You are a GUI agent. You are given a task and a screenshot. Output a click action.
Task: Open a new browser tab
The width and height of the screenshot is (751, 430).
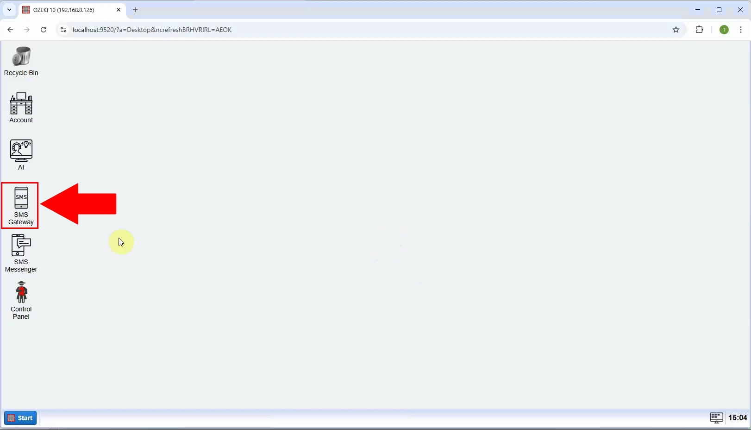click(x=135, y=10)
